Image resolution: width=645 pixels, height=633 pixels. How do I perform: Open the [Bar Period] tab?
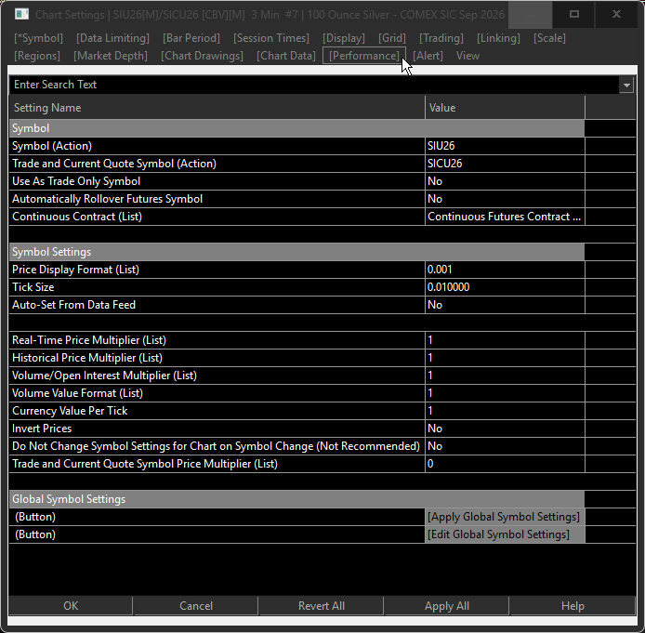pyautogui.click(x=191, y=38)
